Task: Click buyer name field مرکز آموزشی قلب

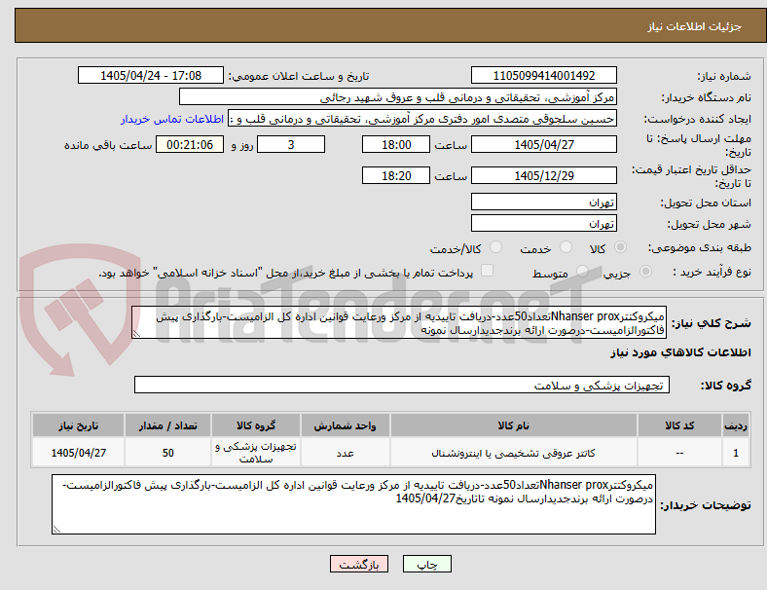Action: (398, 96)
